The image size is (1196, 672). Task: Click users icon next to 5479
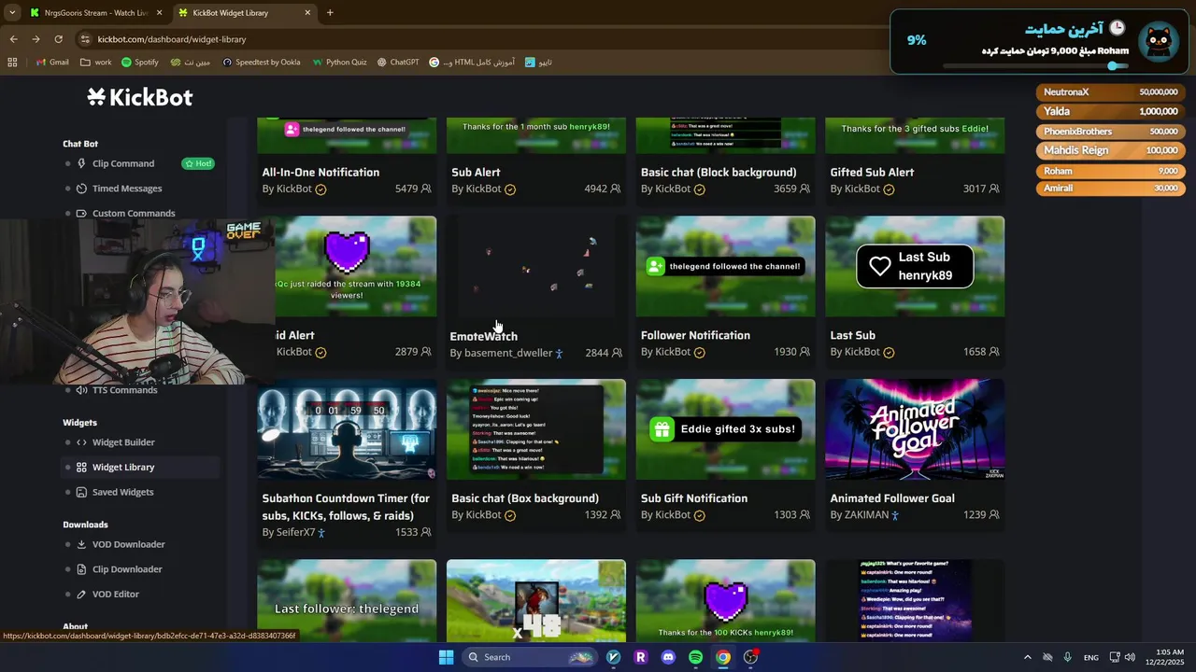pos(426,189)
